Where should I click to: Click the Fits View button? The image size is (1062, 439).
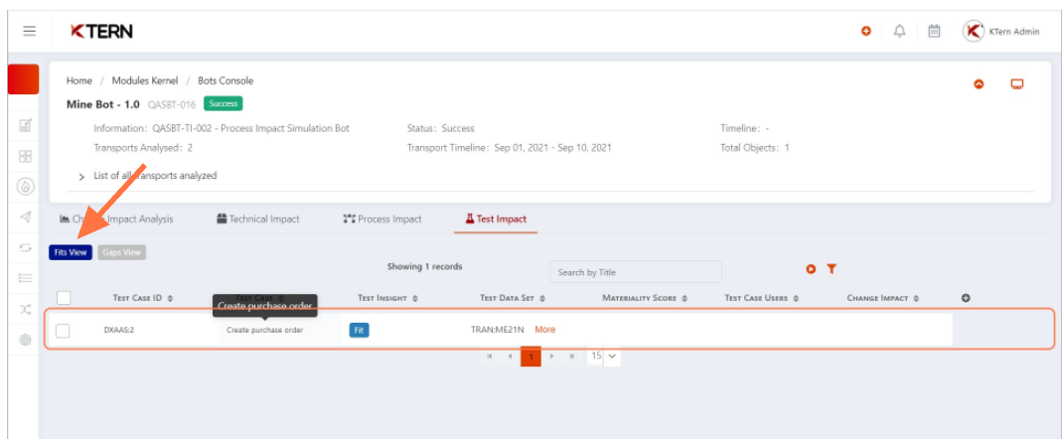tap(71, 252)
